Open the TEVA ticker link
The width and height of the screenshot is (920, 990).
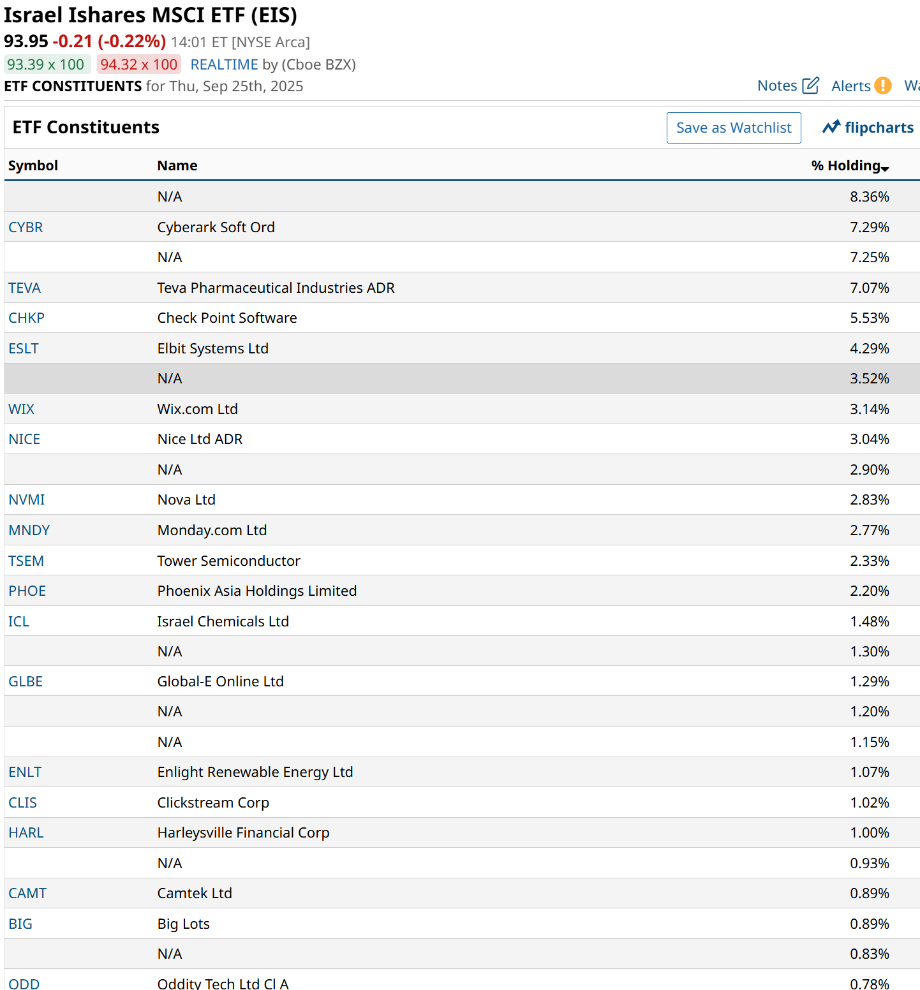click(x=25, y=288)
